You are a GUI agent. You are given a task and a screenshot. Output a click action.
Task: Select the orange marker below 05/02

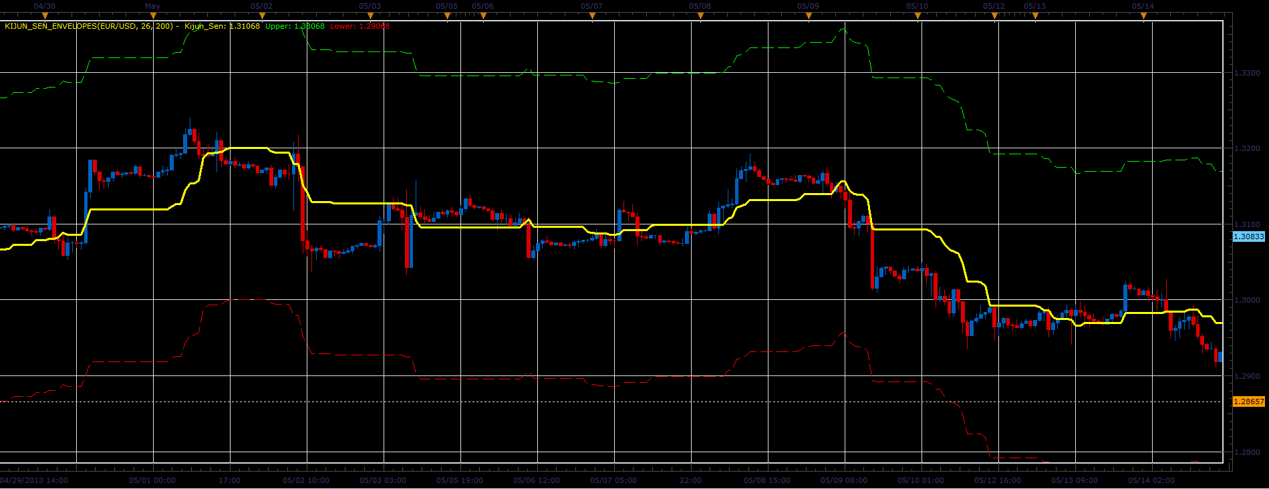point(262,17)
